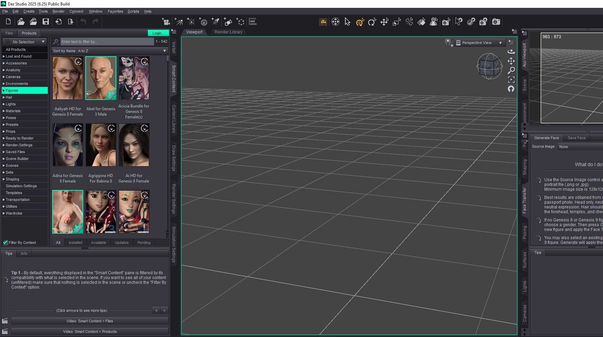The width and height of the screenshot is (603, 337).
Task: Click the Save file toolbar icon
Action: coord(45,22)
